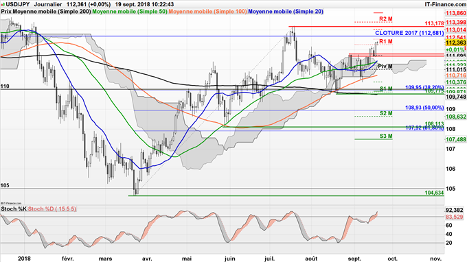Click the green 107,488 price axis tag

[x=456, y=139]
